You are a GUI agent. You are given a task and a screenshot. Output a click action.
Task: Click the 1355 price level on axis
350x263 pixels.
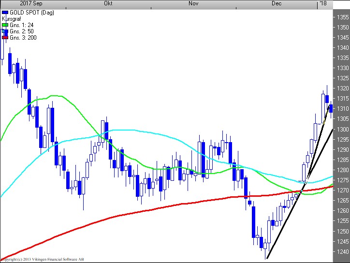coord(342,17)
